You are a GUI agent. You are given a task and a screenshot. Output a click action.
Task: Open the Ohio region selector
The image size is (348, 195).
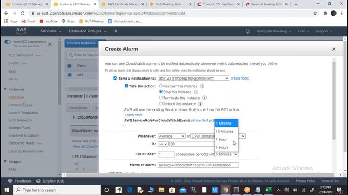click(x=303, y=31)
